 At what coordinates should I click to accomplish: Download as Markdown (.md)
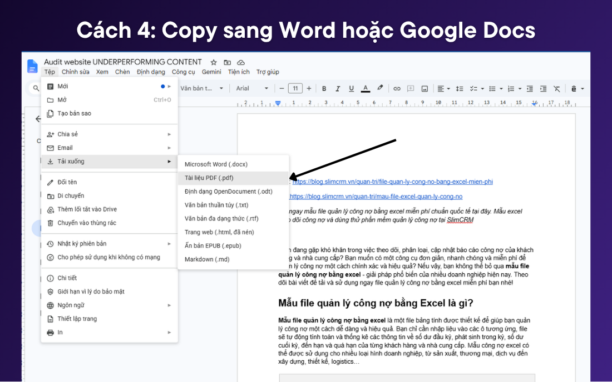coord(234,259)
